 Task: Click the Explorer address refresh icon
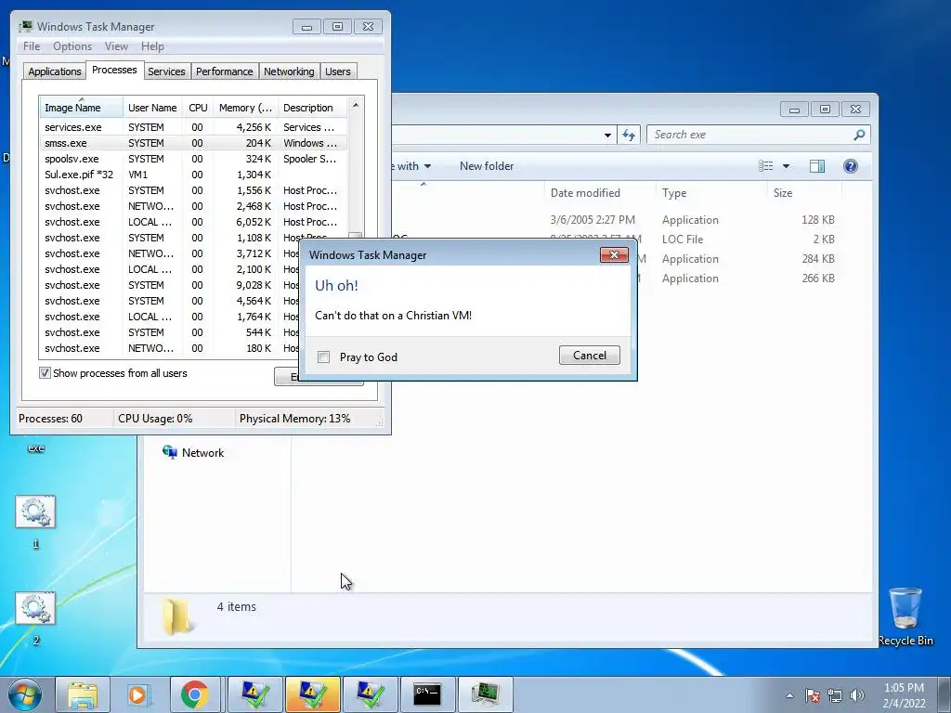click(x=629, y=136)
